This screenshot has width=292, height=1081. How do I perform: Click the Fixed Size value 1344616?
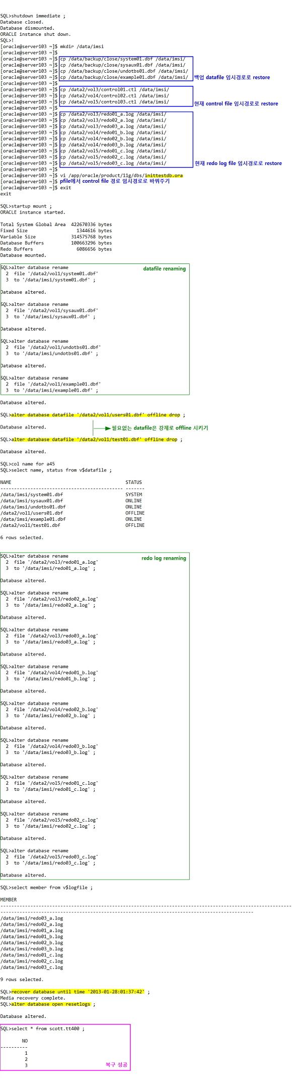86,231
